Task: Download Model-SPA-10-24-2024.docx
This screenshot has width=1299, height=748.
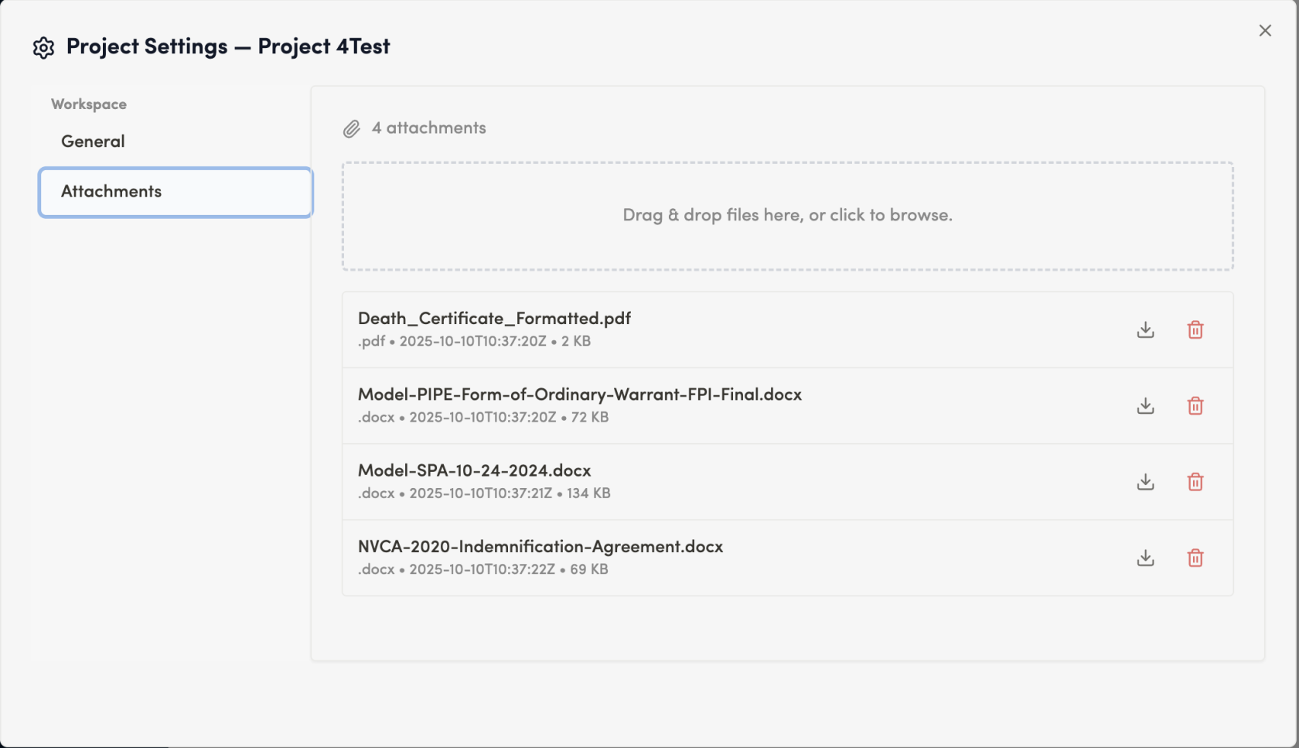Action: point(1145,482)
